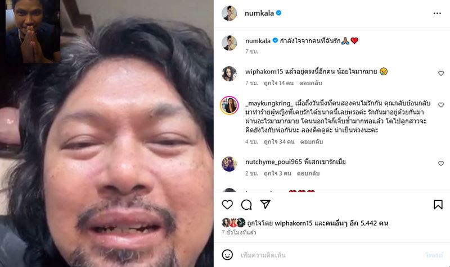Open _maykungkring_ story-ring avatar
The width and height of the screenshot is (450, 267).
click(x=229, y=105)
